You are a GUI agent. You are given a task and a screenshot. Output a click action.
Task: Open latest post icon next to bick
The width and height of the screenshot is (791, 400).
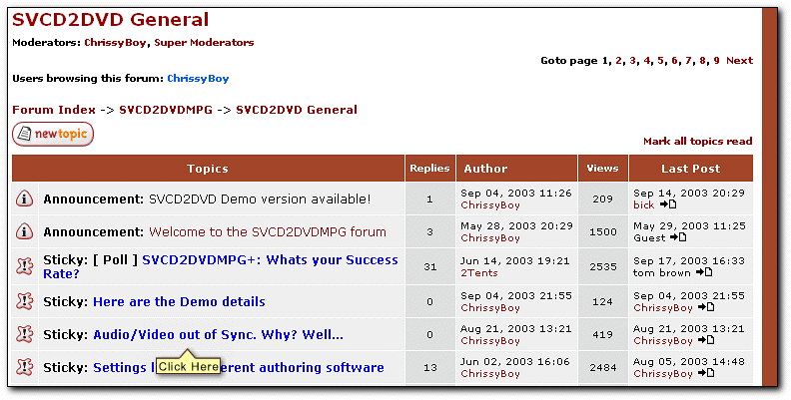tap(668, 204)
